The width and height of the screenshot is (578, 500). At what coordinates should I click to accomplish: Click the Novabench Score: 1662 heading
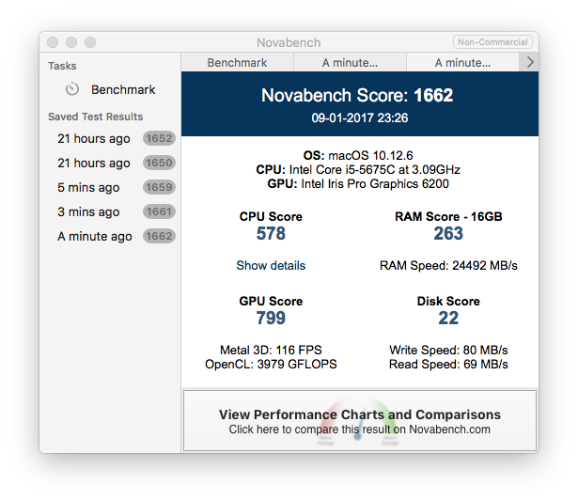click(x=357, y=95)
